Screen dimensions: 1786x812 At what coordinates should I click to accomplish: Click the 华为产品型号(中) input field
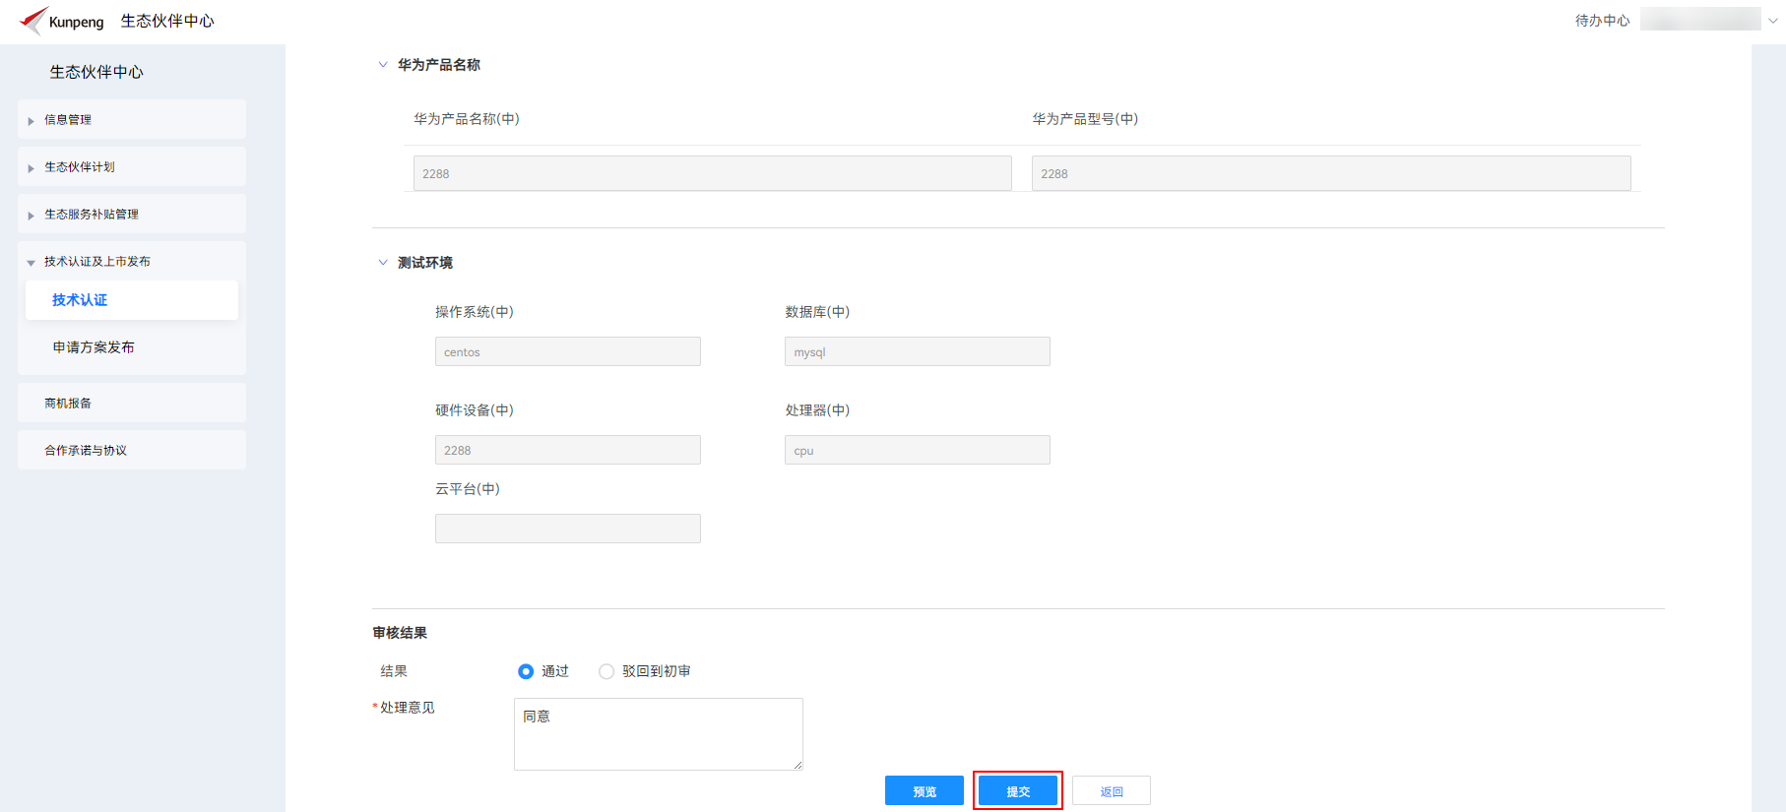1331,173
